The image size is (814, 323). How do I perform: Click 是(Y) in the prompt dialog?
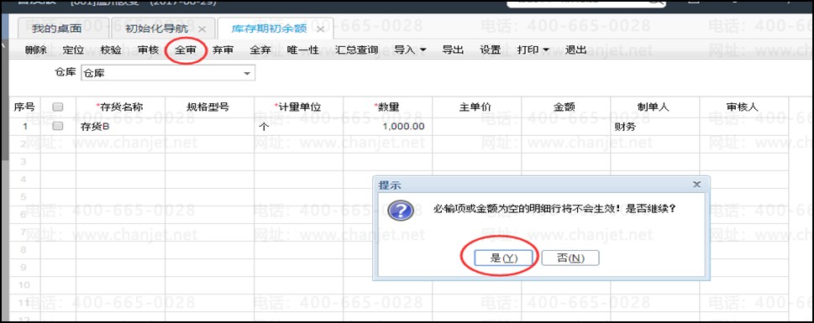(503, 258)
